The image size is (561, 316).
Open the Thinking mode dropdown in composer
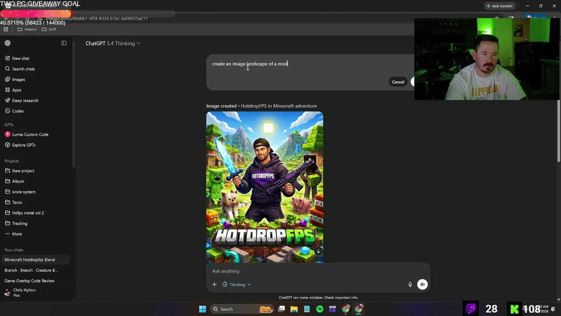[237, 284]
